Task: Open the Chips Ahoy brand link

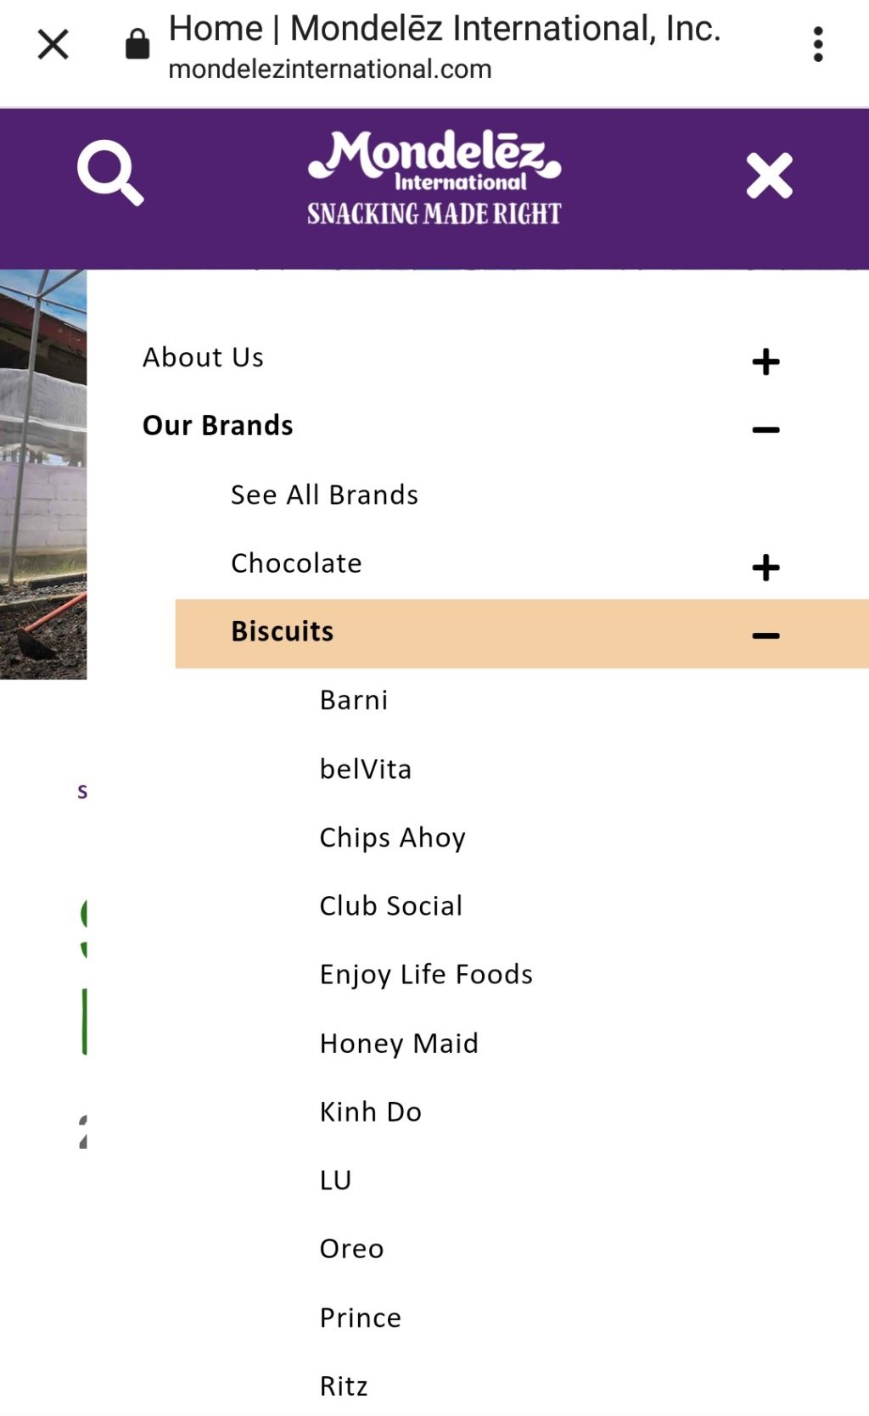Action: 392,837
